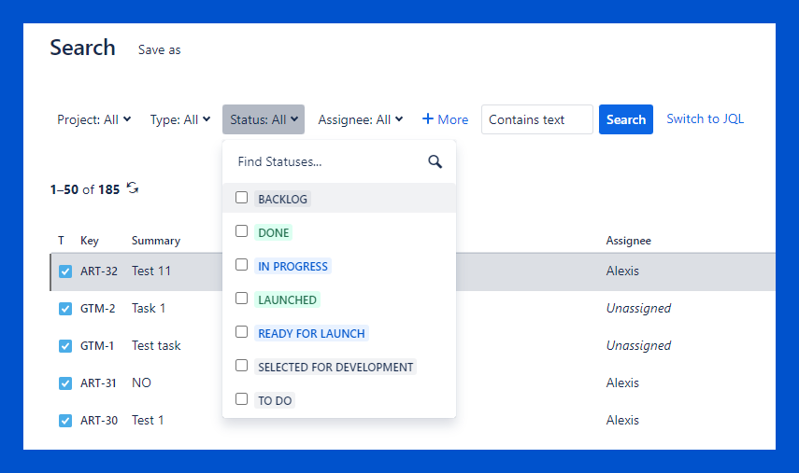
Task: Check the SELECTED FOR DEVELOPMENT checkbox
Action: [241, 365]
